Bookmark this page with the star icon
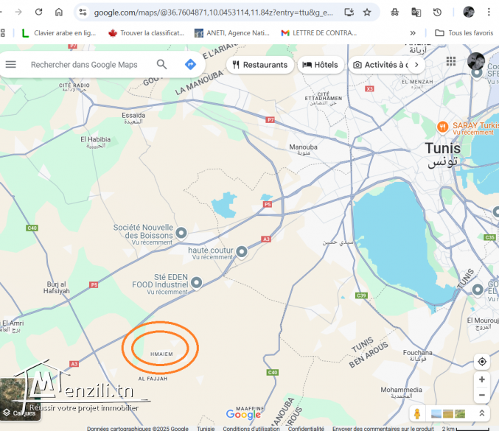Image resolution: width=499 pixels, height=431 pixels. click(367, 13)
